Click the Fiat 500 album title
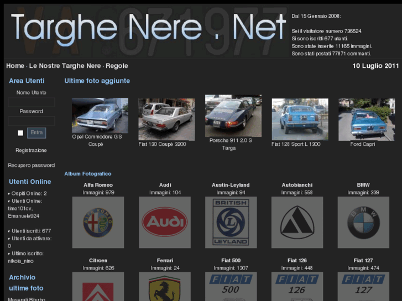This screenshot has height=301, width=402. click(231, 261)
